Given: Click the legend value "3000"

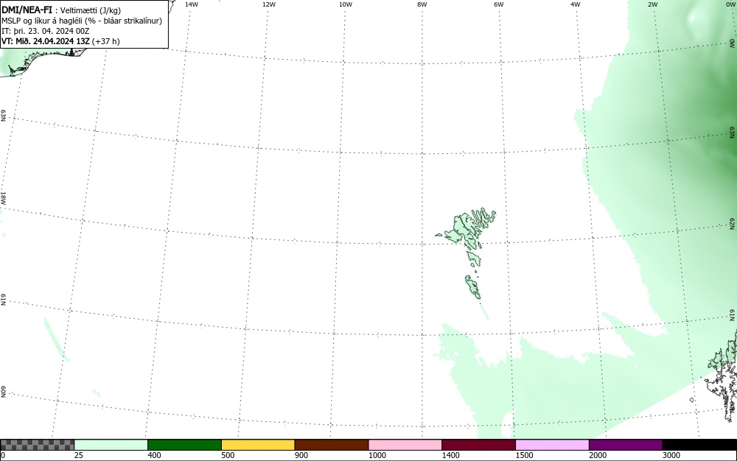Looking at the screenshot, I should (x=671, y=455).
